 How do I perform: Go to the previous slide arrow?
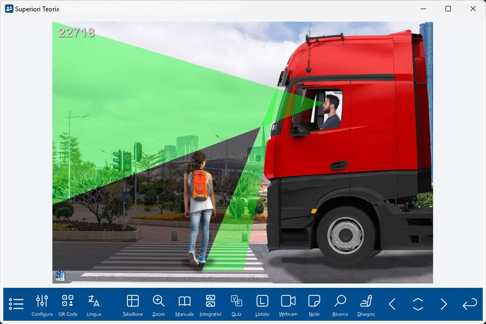click(x=392, y=304)
